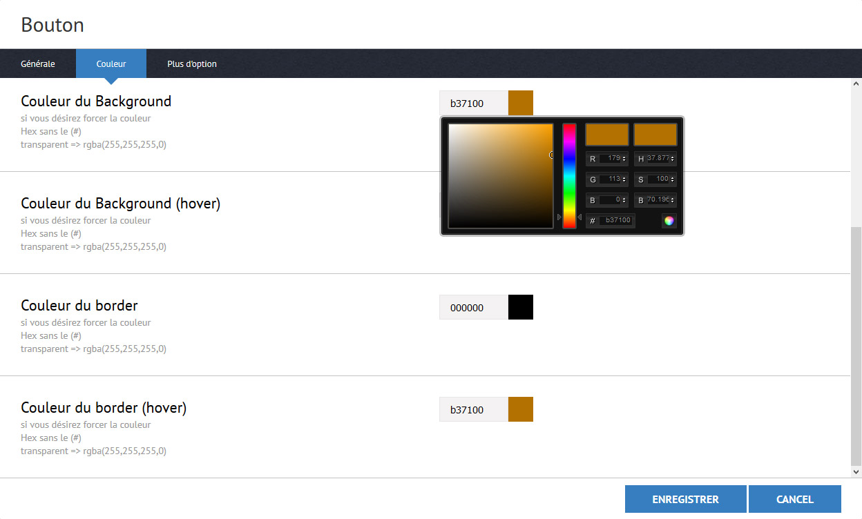
Task: Open the black Couleur du border swatch
Action: (521, 307)
